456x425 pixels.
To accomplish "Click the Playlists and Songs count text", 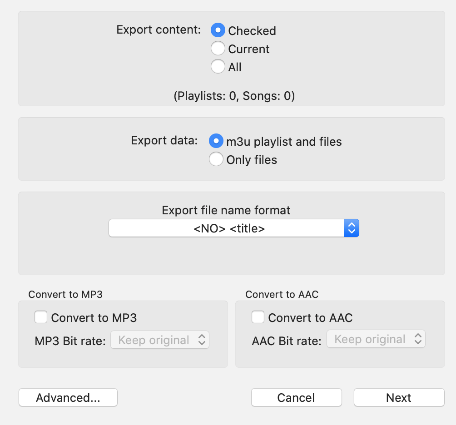I will [x=234, y=96].
